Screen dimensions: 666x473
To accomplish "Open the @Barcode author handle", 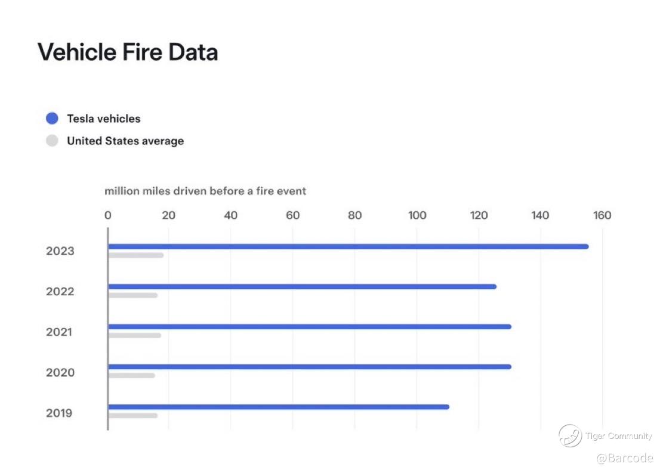I will pos(625,458).
